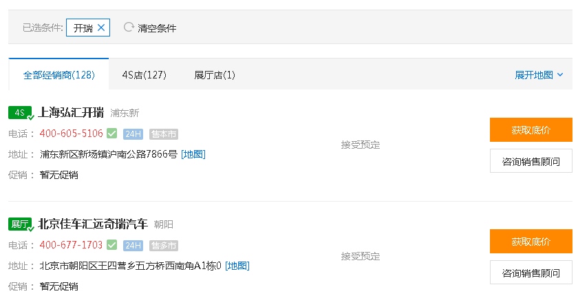Image resolution: width=578 pixels, height=307 pixels.
Task: Click the 4S badge for 上海弘汇开瑞
Action: click(20, 113)
